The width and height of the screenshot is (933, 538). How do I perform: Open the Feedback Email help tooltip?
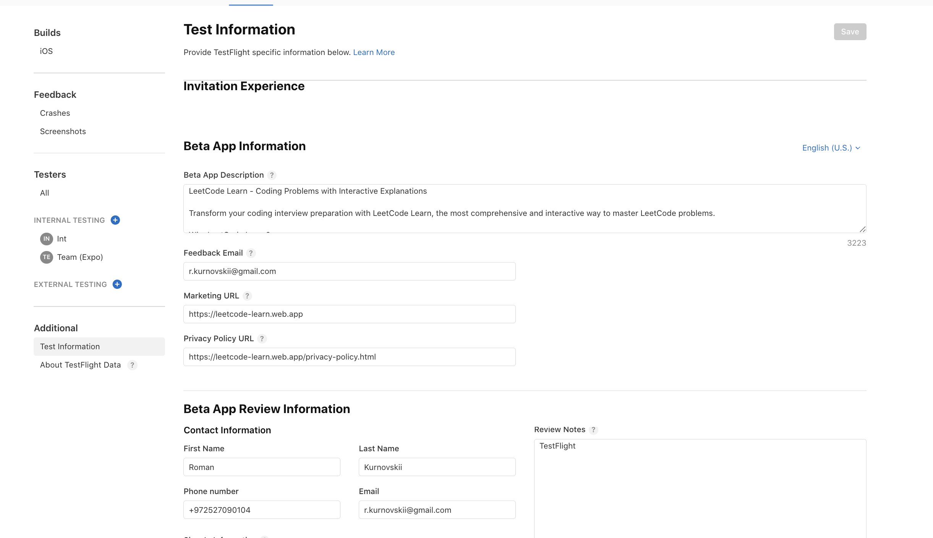(x=251, y=253)
